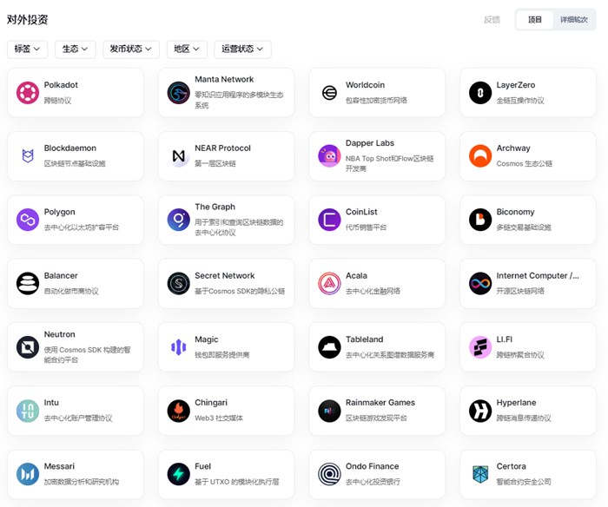The width and height of the screenshot is (608, 507).
Task: Open the 发币状态 dropdown
Action: [x=130, y=49]
